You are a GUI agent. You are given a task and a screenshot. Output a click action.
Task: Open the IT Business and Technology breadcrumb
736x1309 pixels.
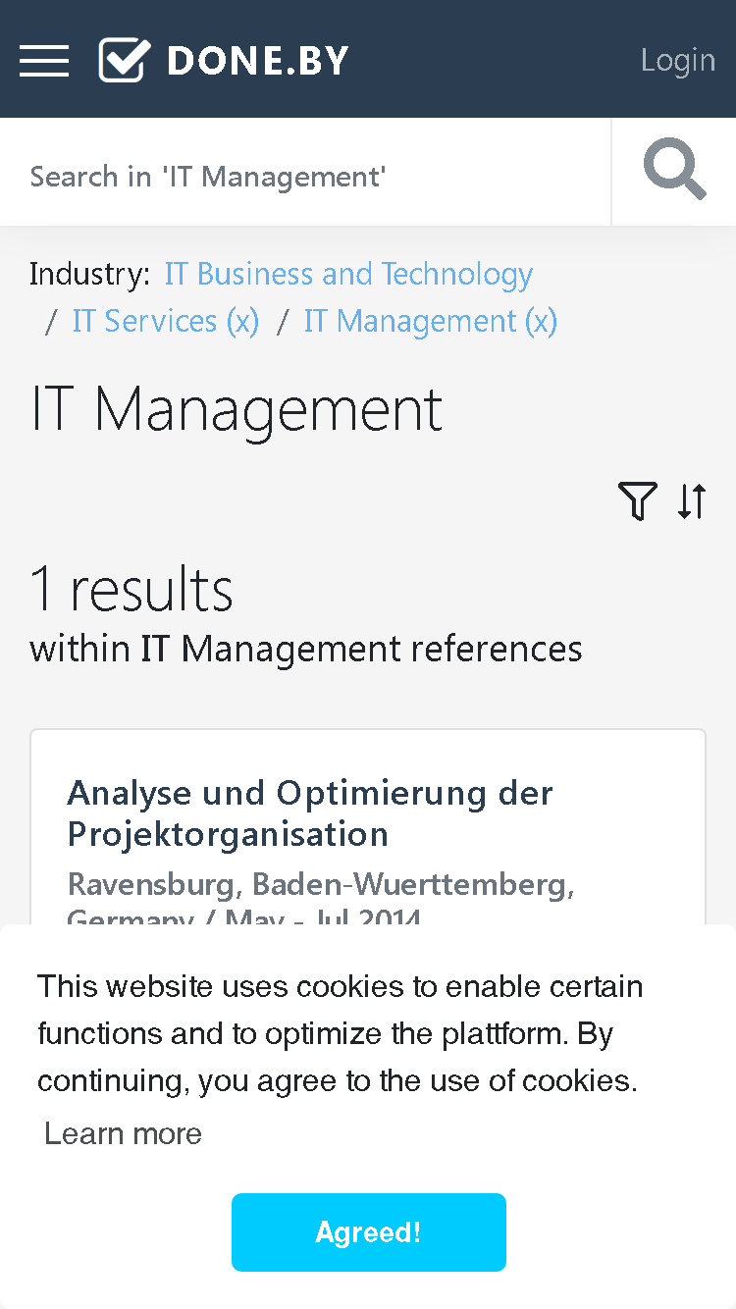pyautogui.click(x=348, y=274)
